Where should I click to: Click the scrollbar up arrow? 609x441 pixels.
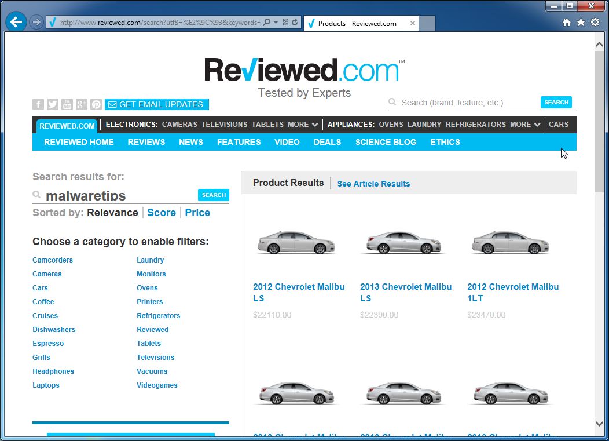[x=599, y=45]
